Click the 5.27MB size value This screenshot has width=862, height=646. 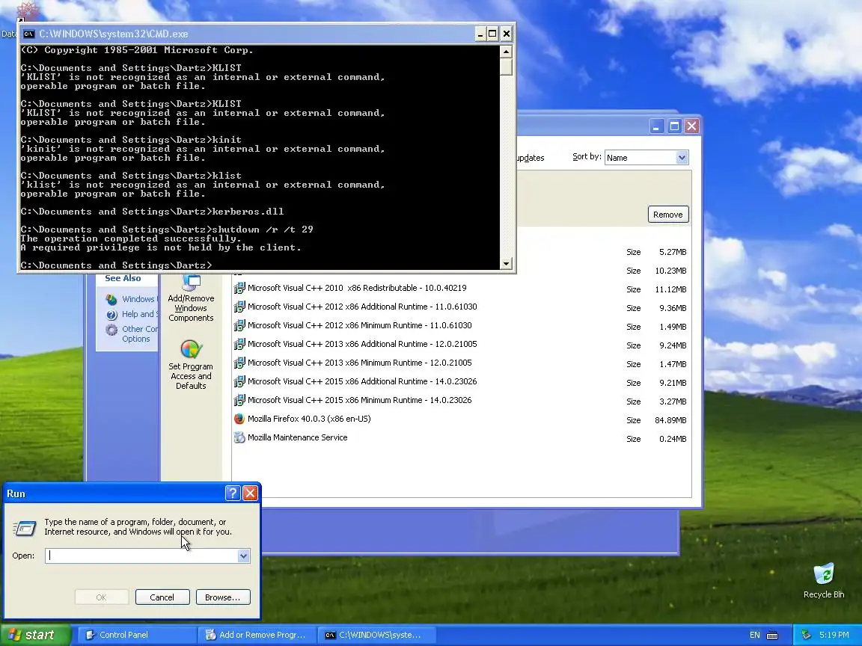point(673,252)
